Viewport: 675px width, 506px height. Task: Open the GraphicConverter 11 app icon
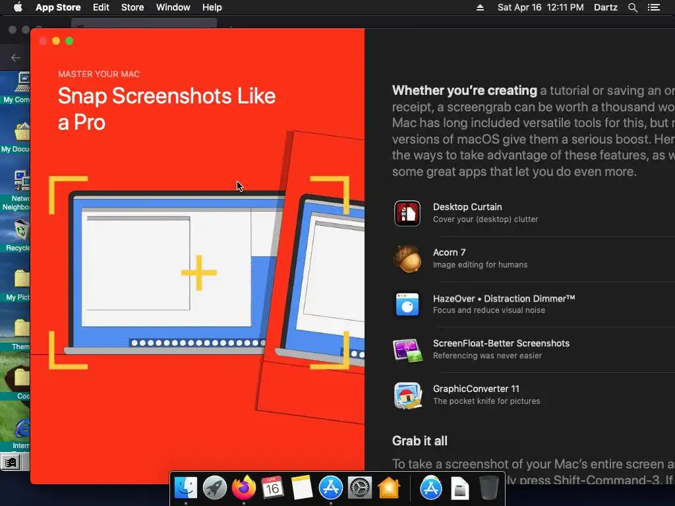(407, 395)
